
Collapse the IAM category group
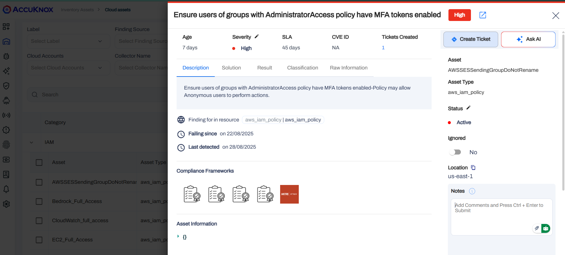point(32,142)
